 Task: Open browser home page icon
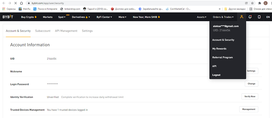click(x=21, y=3)
